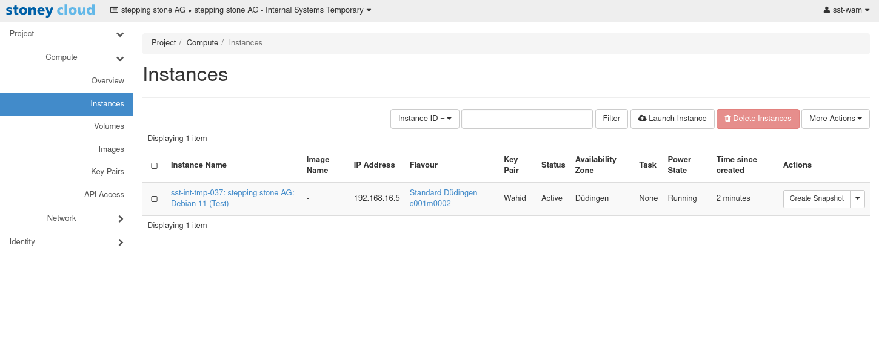Open the Instance ID filter dropdown
This screenshot has width=879, height=337.
click(424, 119)
